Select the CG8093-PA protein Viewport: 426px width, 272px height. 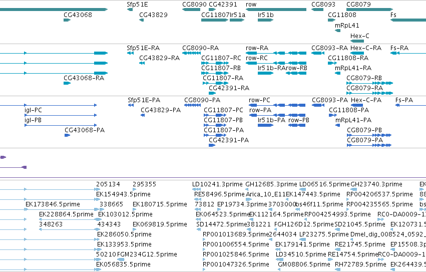click(x=318, y=105)
